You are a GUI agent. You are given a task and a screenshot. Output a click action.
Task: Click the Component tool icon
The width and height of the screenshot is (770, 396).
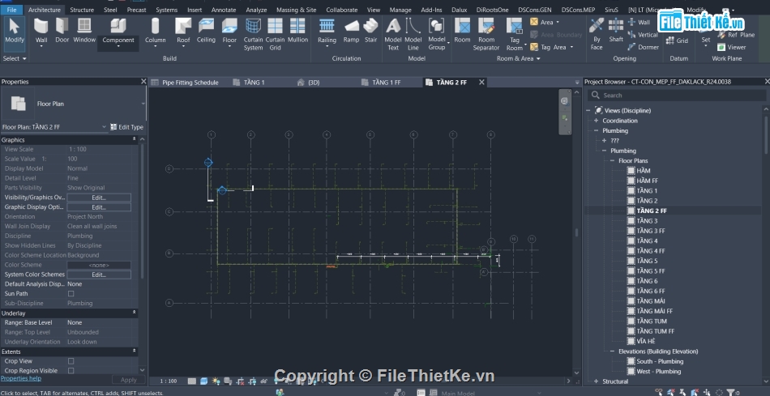(x=118, y=26)
